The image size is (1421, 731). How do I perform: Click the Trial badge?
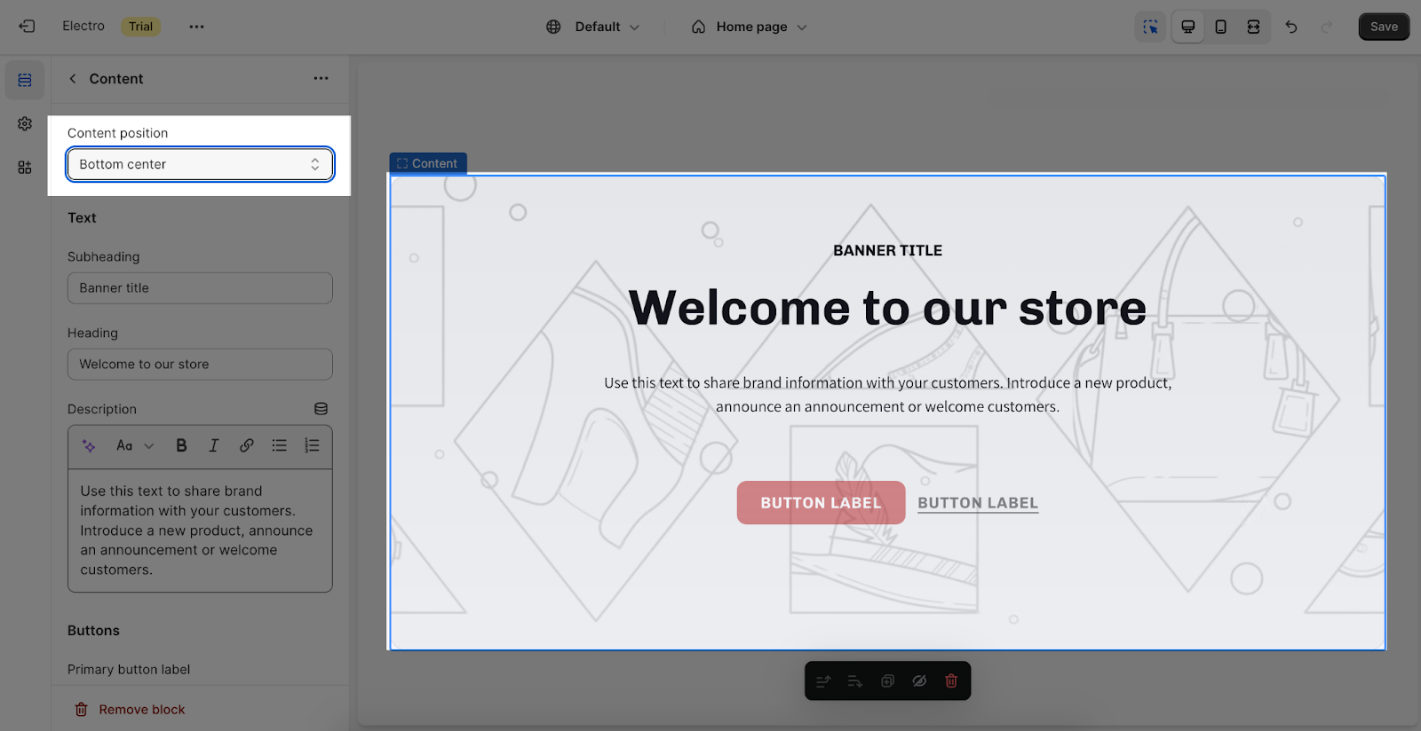pyautogui.click(x=140, y=27)
